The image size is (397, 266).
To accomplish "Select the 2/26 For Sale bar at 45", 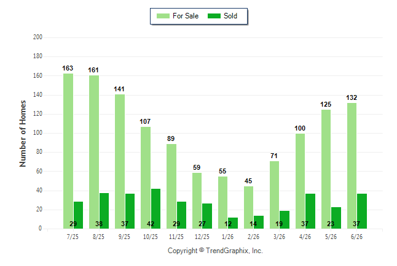I will tap(249, 208).
